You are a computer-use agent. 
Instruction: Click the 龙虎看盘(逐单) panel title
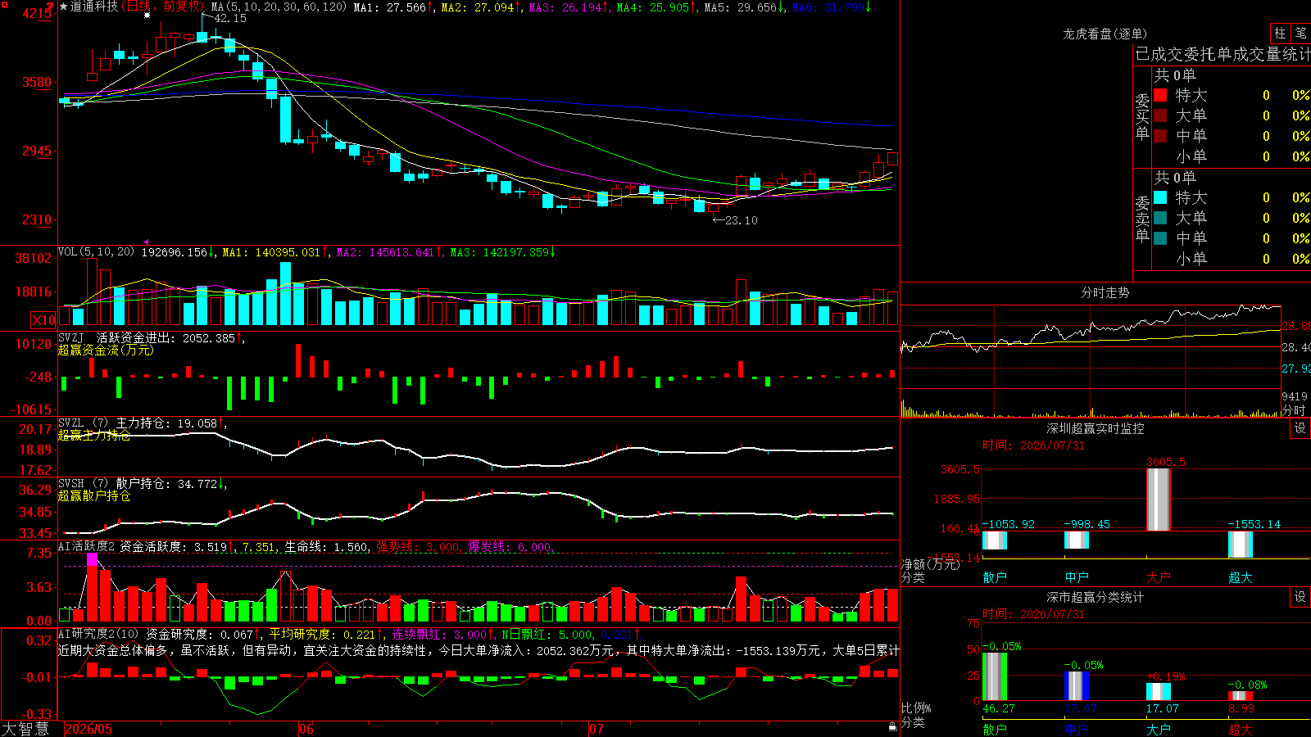1105,34
